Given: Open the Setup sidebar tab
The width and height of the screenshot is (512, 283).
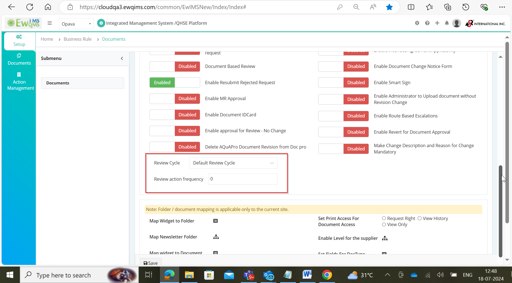Looking at the screenshot, I should pyautogui.click(x=19, y=41).
